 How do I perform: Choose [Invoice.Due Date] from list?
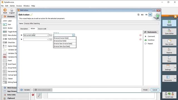point(65,41)
